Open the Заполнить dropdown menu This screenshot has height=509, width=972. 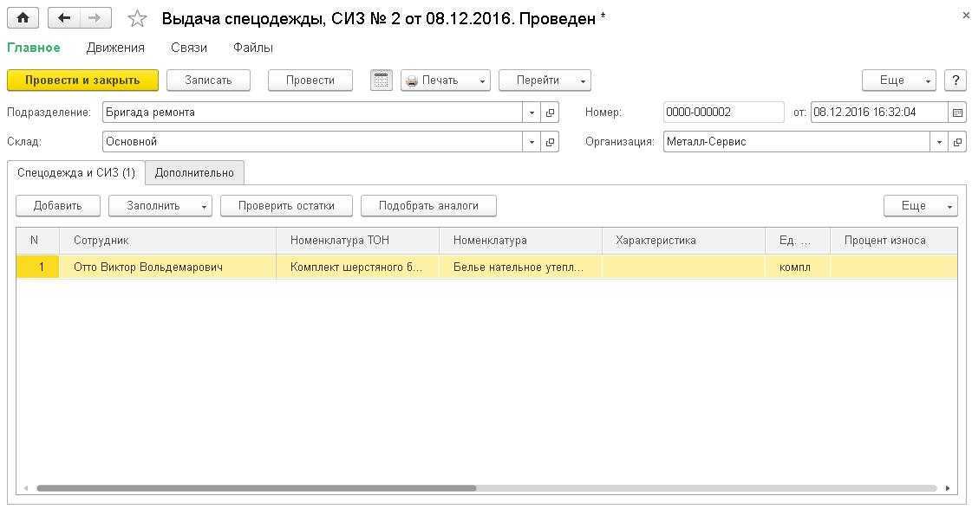click(x=160, y=206)
